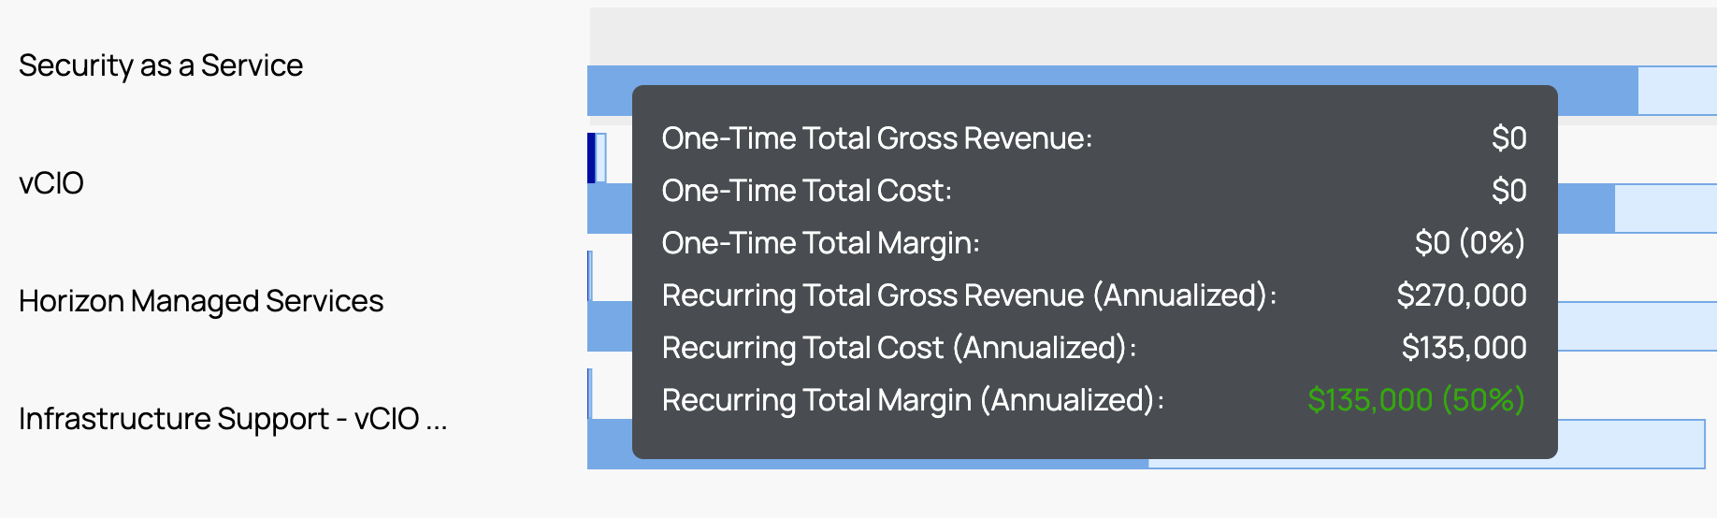Viewport: 1717px width, 518px height.
Task: Click medium blue Horizon Managed Services bar
Action: coord(609,326)
